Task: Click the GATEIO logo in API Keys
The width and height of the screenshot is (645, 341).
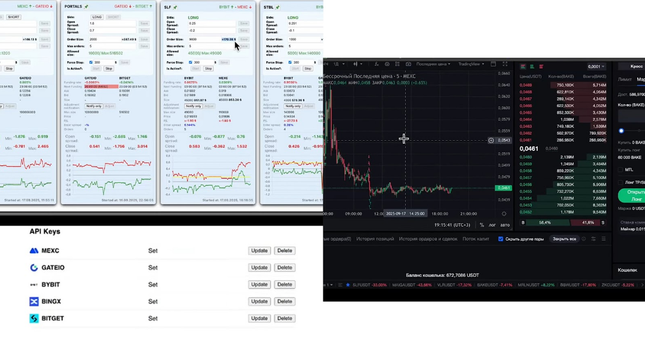Action: click(x=34, y=268)
